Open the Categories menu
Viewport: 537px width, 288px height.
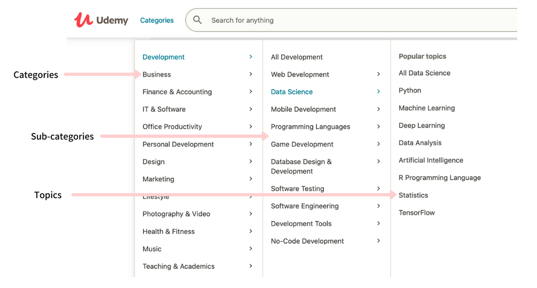click(x=157, y=20)
